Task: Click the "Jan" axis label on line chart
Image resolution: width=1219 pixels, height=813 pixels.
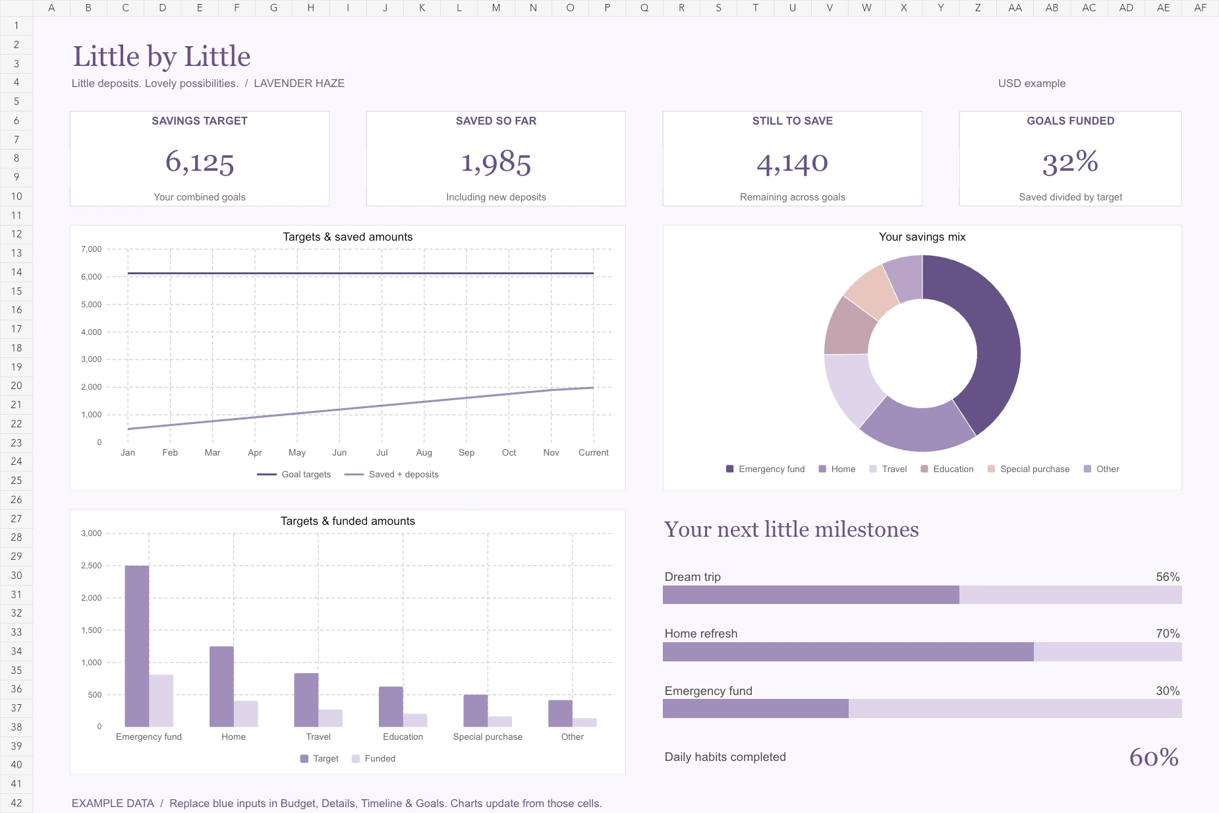Action: coord(128,452)
